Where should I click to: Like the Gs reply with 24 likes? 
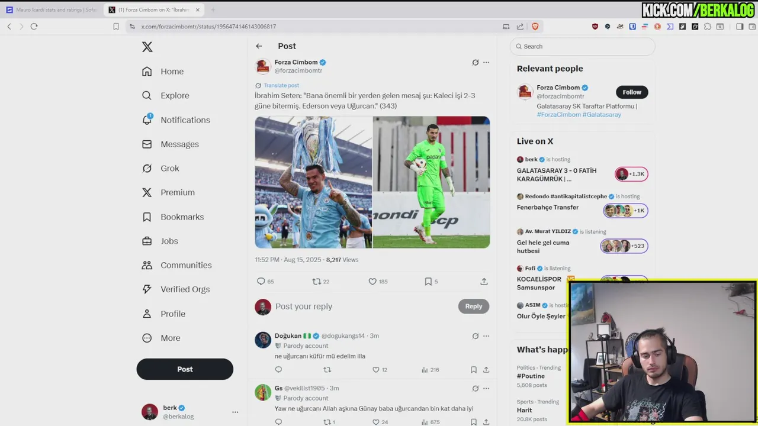375,422
